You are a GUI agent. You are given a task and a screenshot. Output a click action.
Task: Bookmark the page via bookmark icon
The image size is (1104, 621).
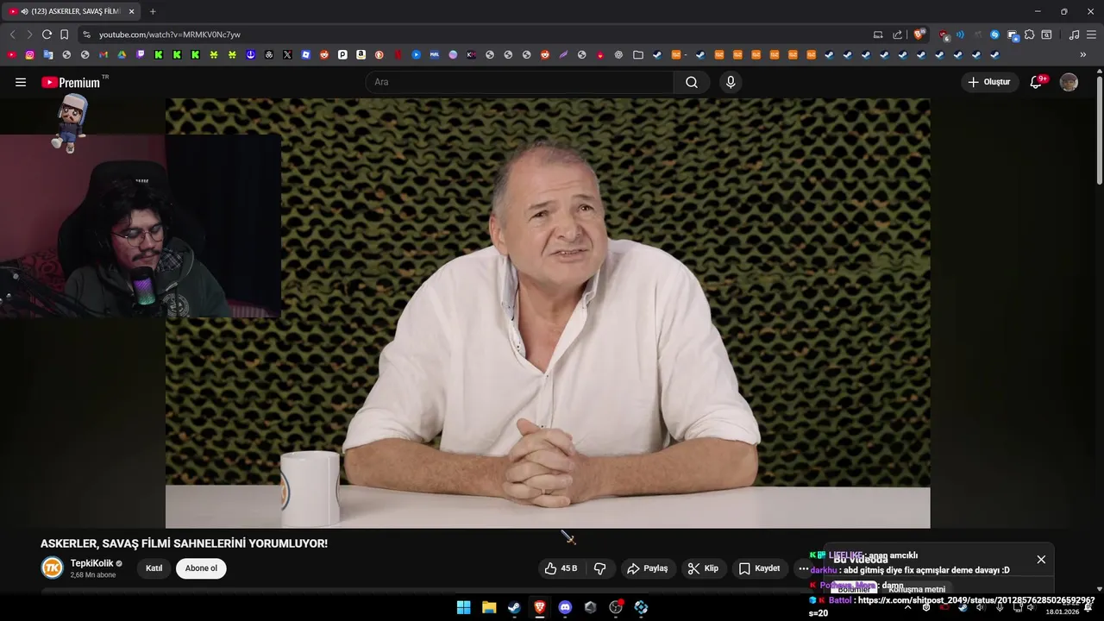coord(64,34)
